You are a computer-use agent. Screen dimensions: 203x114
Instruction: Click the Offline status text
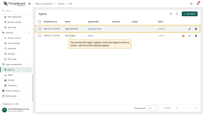pos(162,36)
